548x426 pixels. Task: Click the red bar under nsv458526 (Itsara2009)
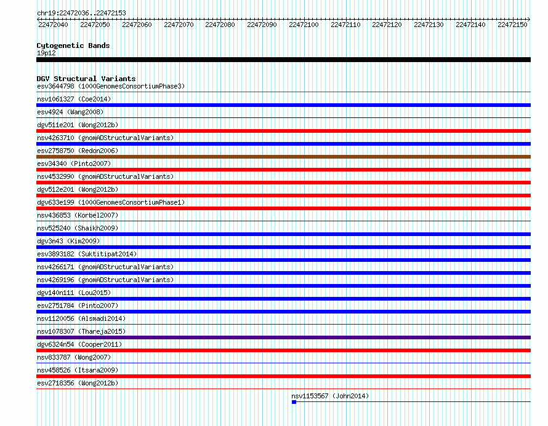(283, 376)
